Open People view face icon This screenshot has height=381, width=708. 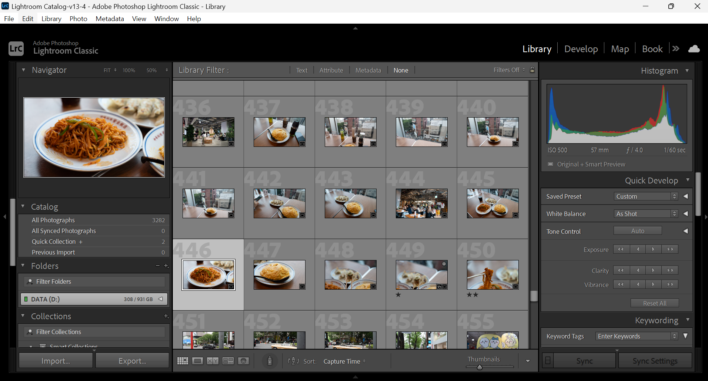coord(243,361)
